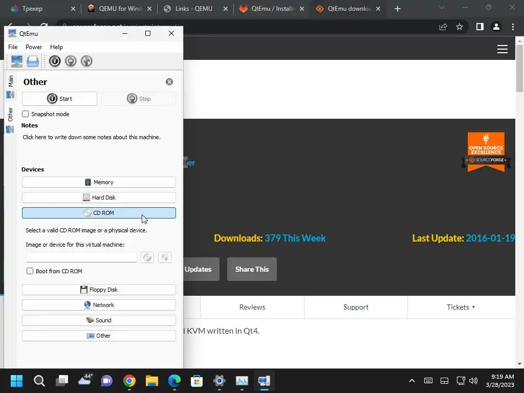Screen dimensions: 524x393
Task: Switch to QtEmu / Installer browser tab
Action: (x=271, y=9)
